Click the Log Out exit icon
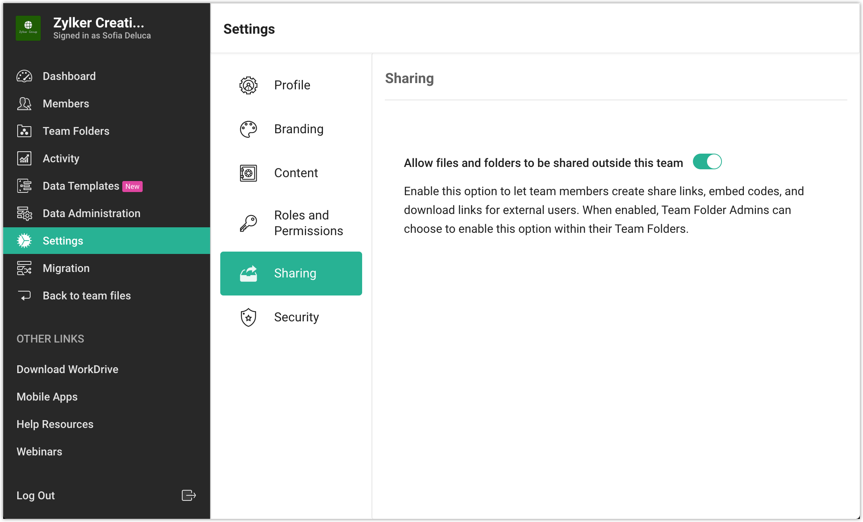 pyautogui.click(x=189, y=495)
